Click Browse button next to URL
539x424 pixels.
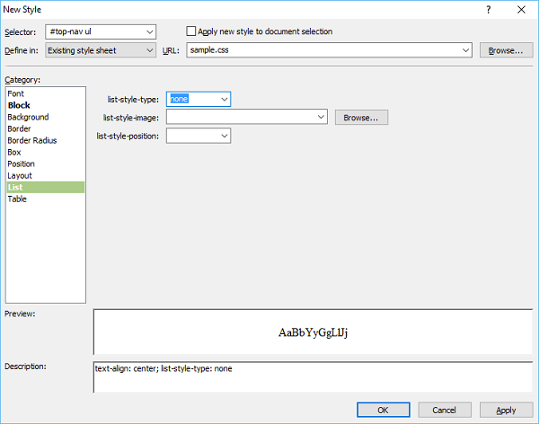pos(506,50)
